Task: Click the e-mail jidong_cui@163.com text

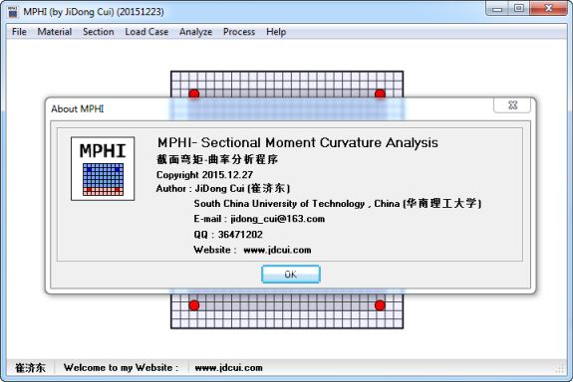Action: pos(277,219)
